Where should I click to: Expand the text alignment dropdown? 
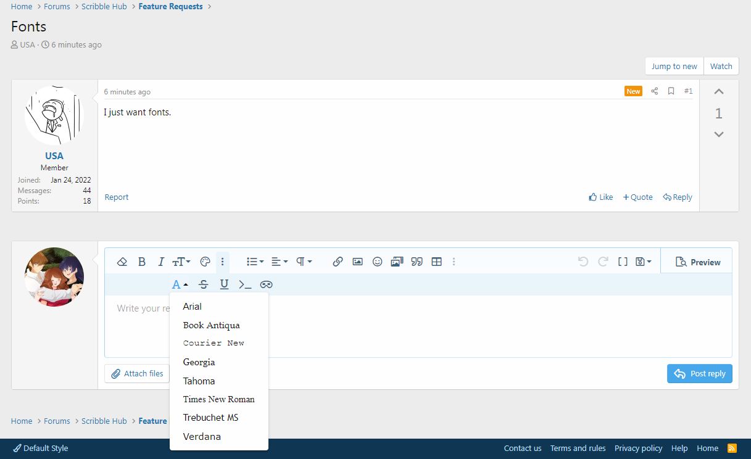point(280,262)
